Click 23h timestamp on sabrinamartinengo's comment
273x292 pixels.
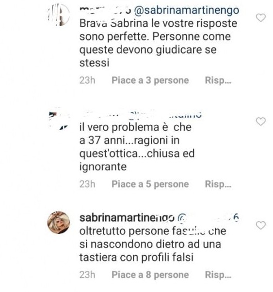(87, 275)
